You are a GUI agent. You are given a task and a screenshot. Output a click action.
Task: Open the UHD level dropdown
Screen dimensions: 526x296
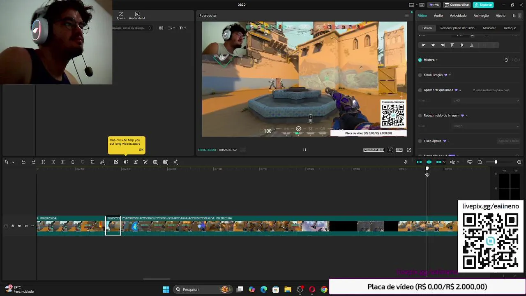pos(486,101)
